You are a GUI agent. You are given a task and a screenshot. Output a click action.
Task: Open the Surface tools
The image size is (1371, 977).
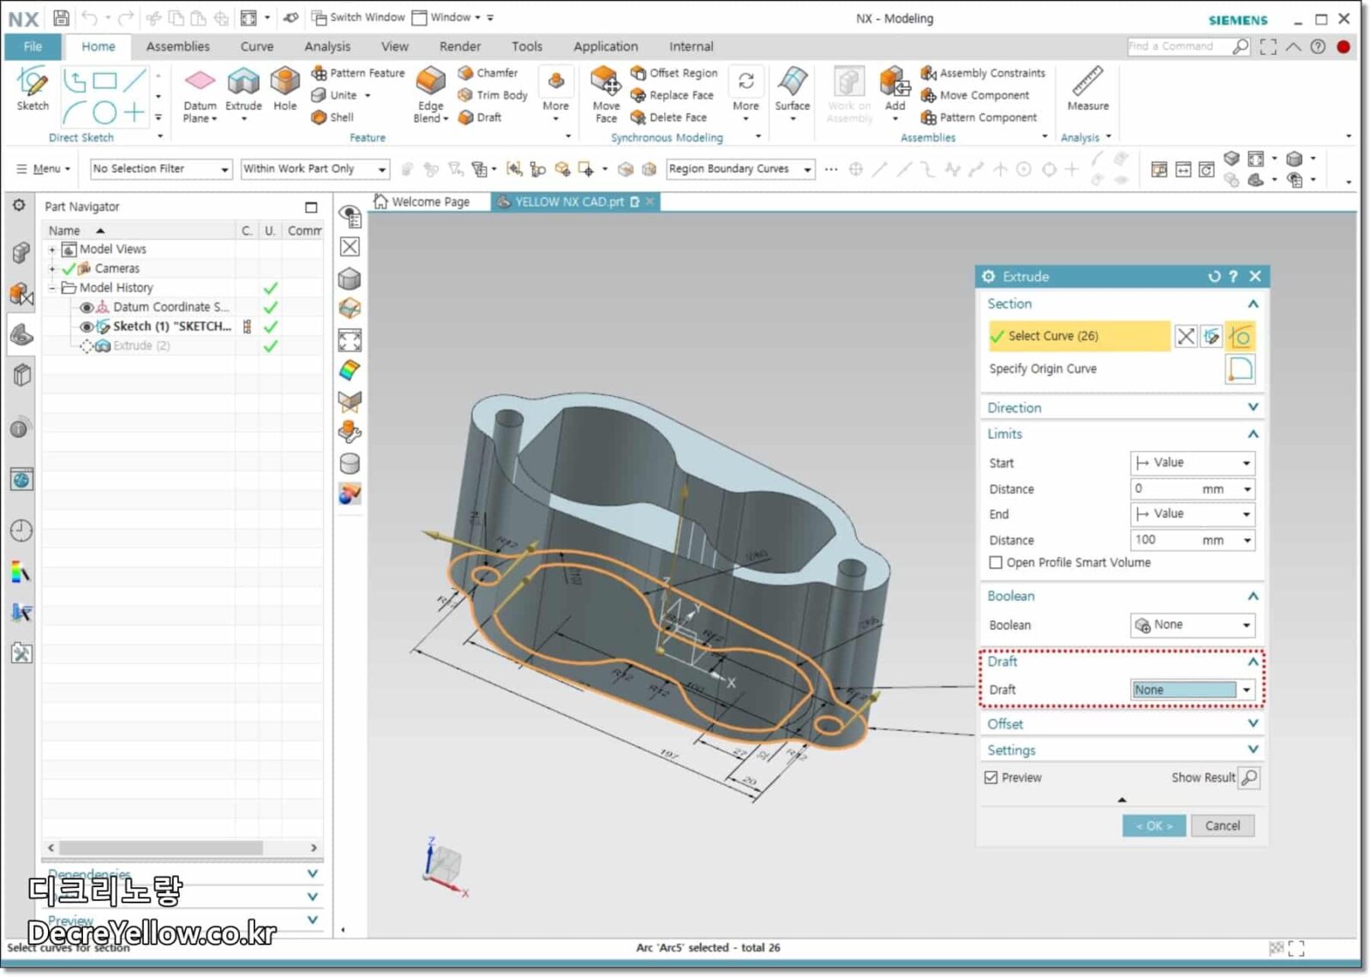[x=793, y=89]
